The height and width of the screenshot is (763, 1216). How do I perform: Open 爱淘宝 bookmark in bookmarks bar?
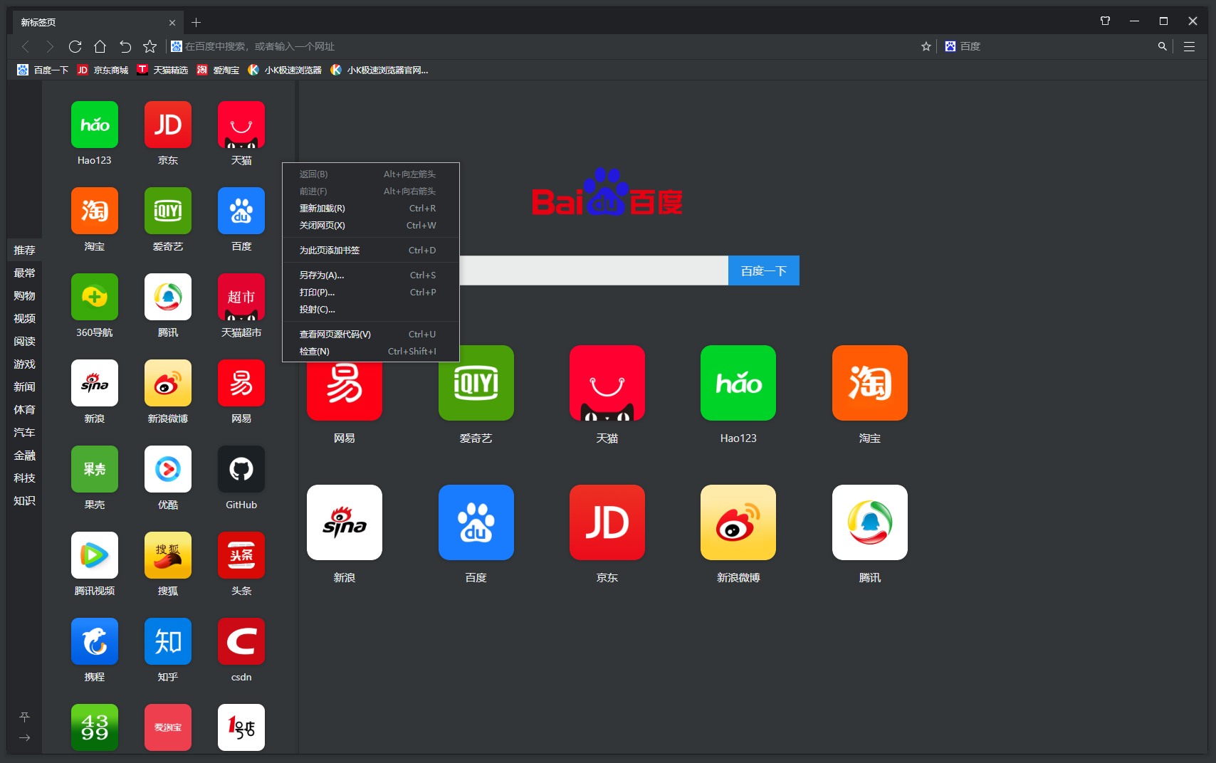click(219, 70)
